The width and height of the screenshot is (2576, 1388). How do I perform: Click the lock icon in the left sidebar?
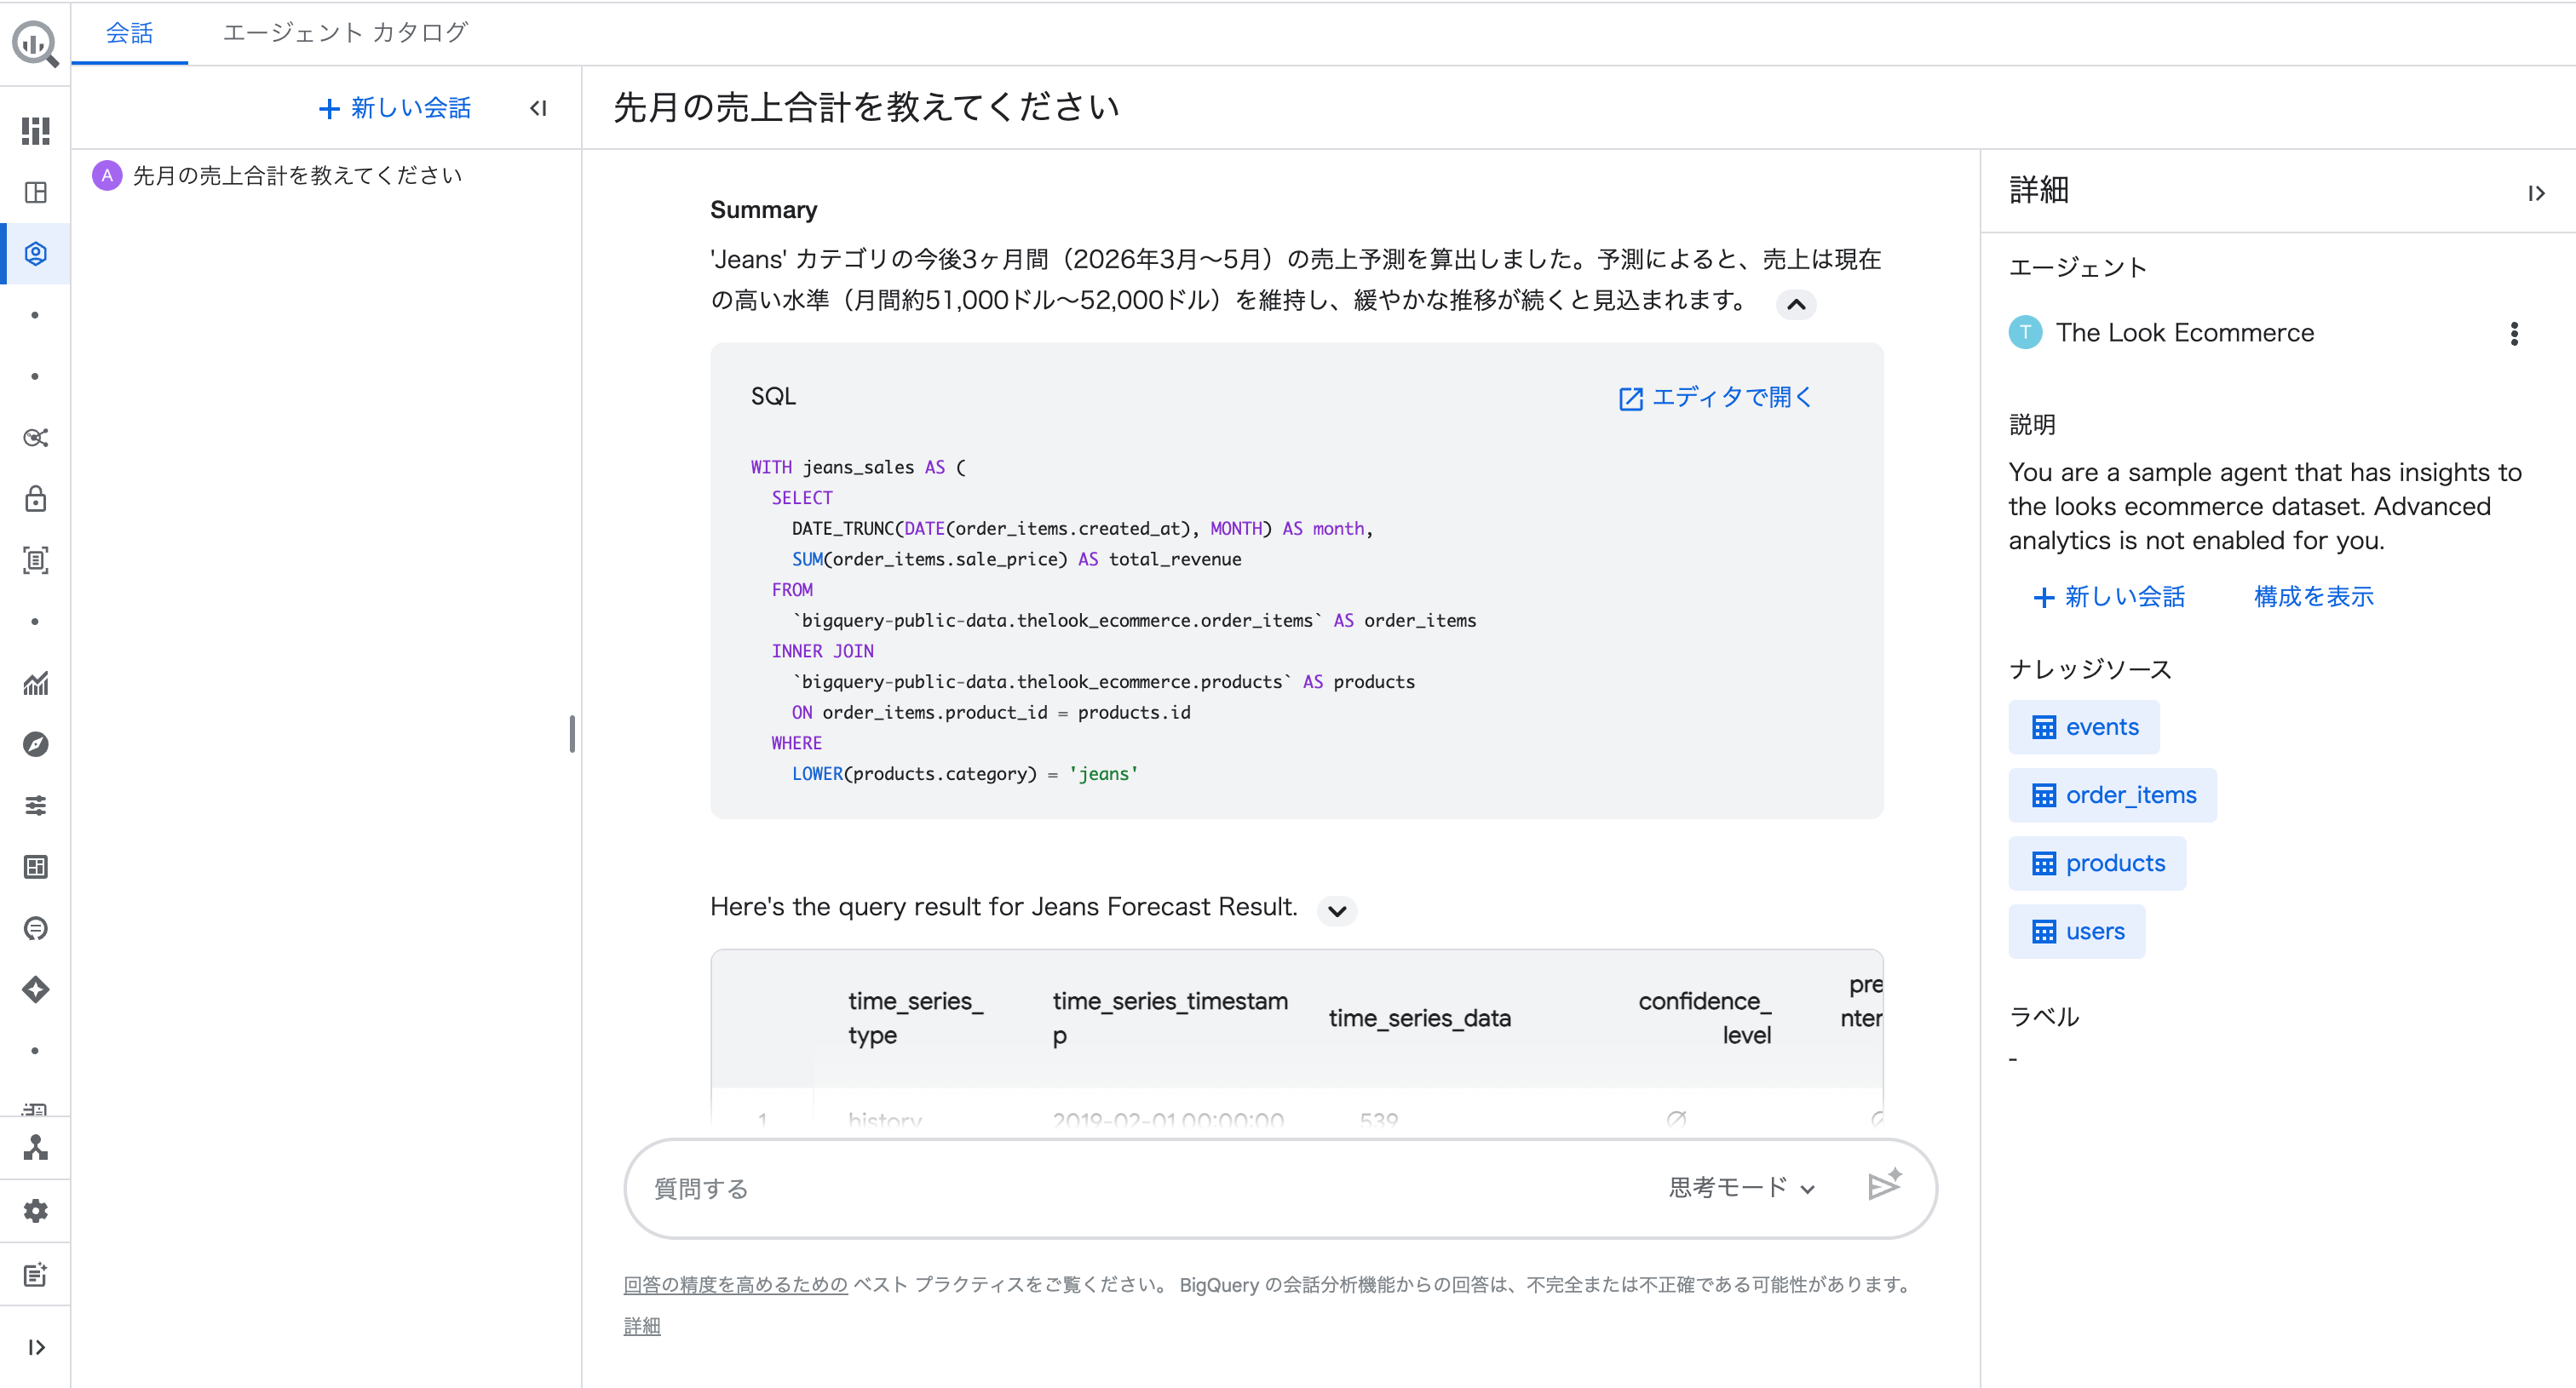36,500
